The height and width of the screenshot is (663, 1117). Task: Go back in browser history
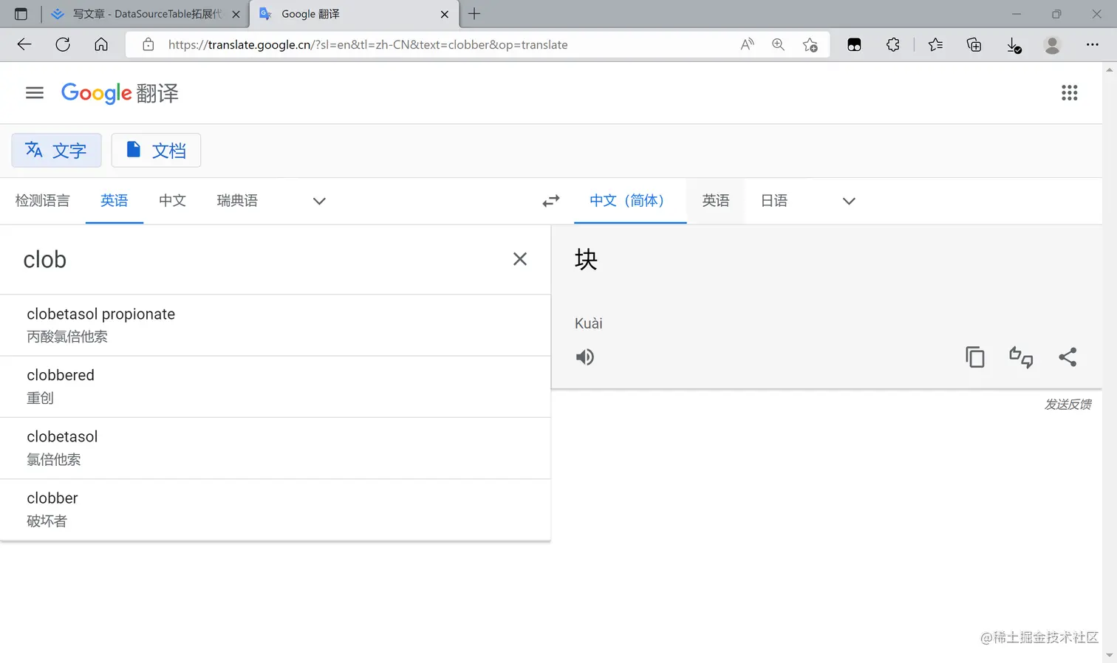coord(24,44)
